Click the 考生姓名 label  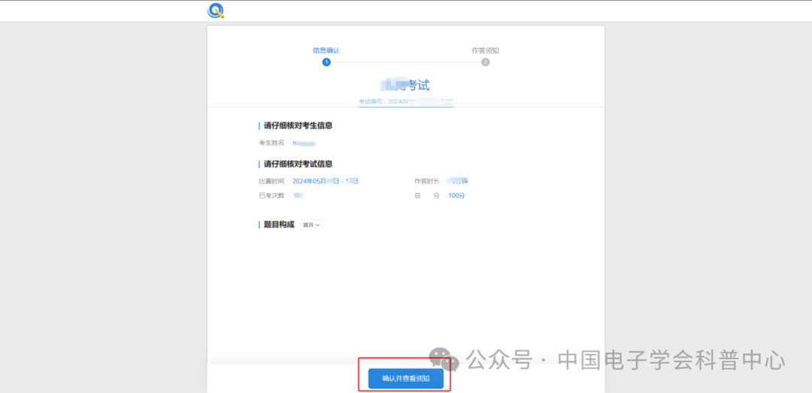(271, 143)
